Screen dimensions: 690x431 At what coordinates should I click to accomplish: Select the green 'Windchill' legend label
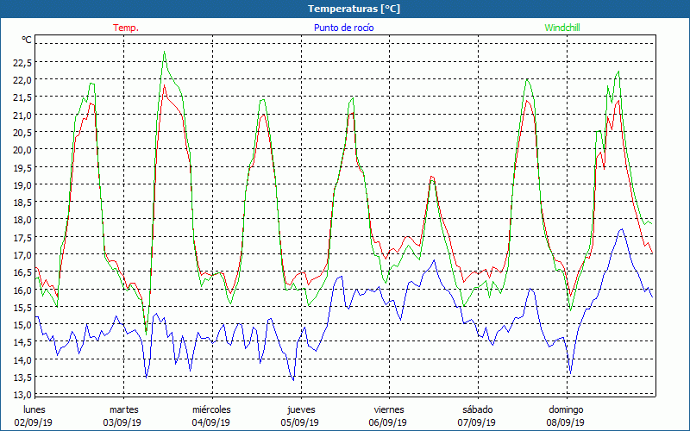click(562, 28)
